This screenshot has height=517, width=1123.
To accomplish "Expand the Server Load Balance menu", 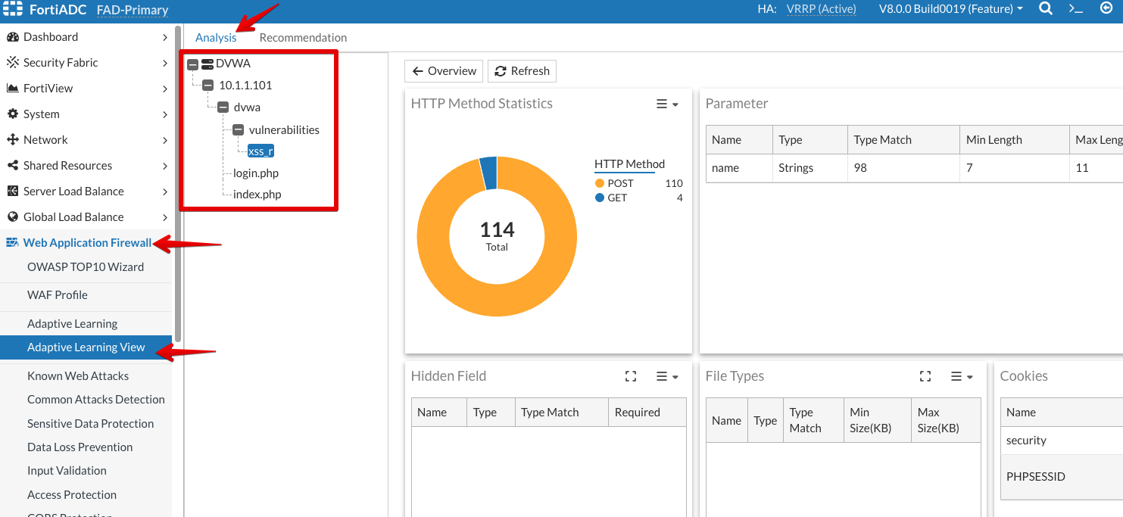I will tap(164, 192).
